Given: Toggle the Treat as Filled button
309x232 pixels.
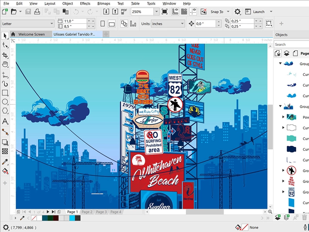Looking at the screenshot, I should click(x=269, y=24).
